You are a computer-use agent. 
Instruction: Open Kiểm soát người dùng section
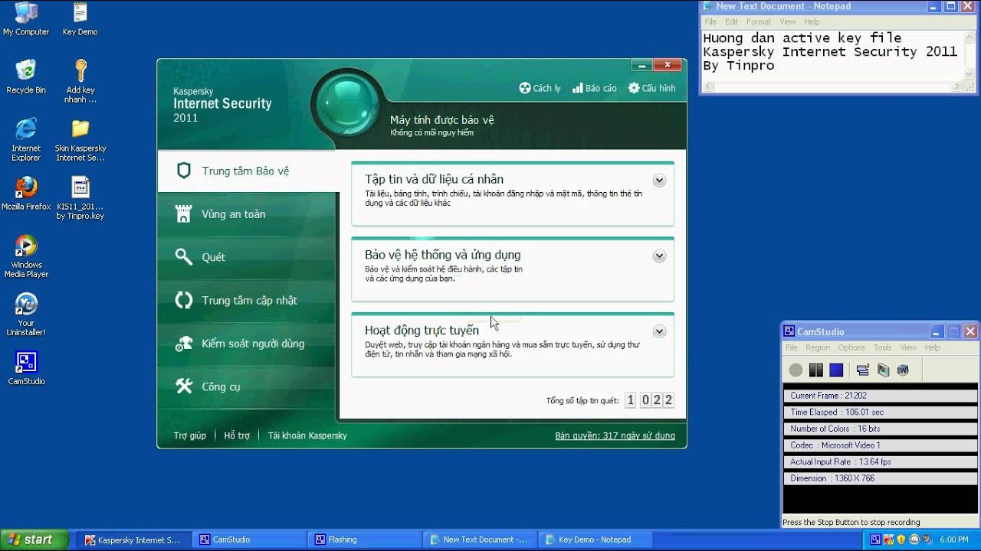[246, 344]
